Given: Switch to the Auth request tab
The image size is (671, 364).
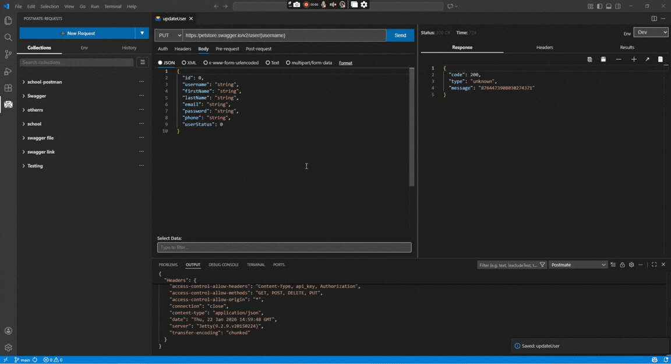Looking at the screenshot, I should coord(163,49).
